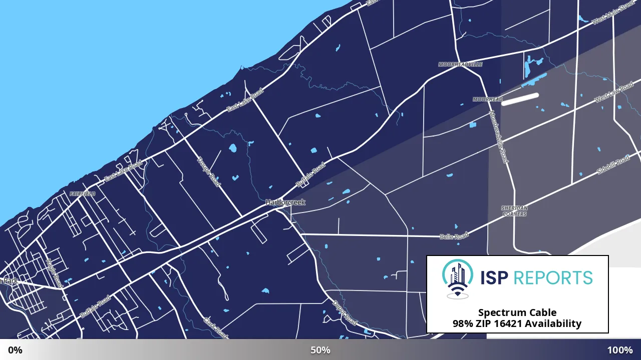Click East Lake Road label above Troupe Road
Viewport: 641px width, 360px height.
click(x=244, y=100)
